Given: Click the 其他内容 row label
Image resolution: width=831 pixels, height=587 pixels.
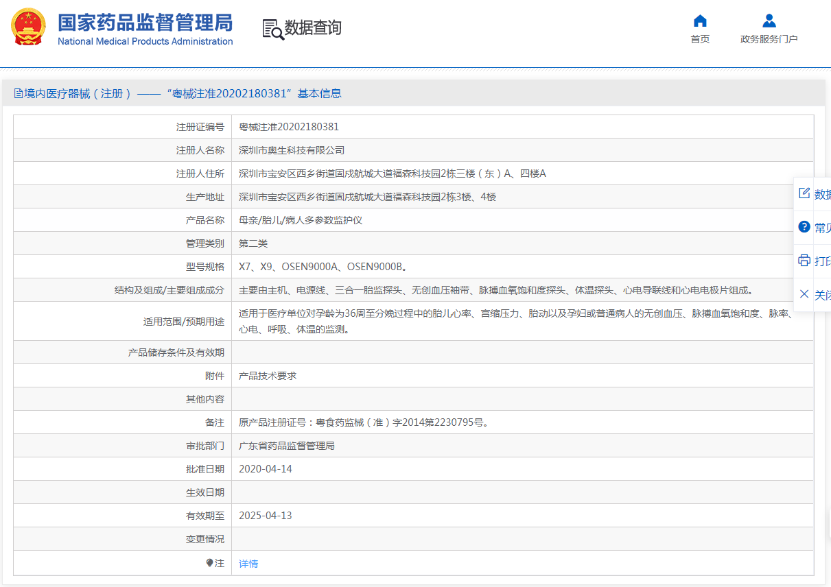Looking at the screenshot, I should point(205,399).
